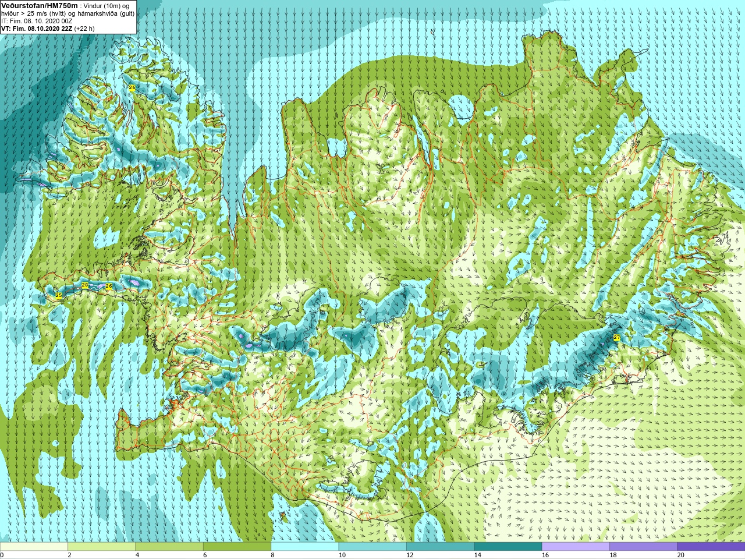Screen dimensions: 745x559
Task: Click the yellow 25 maximum gust marker
Action: [58, 296]
